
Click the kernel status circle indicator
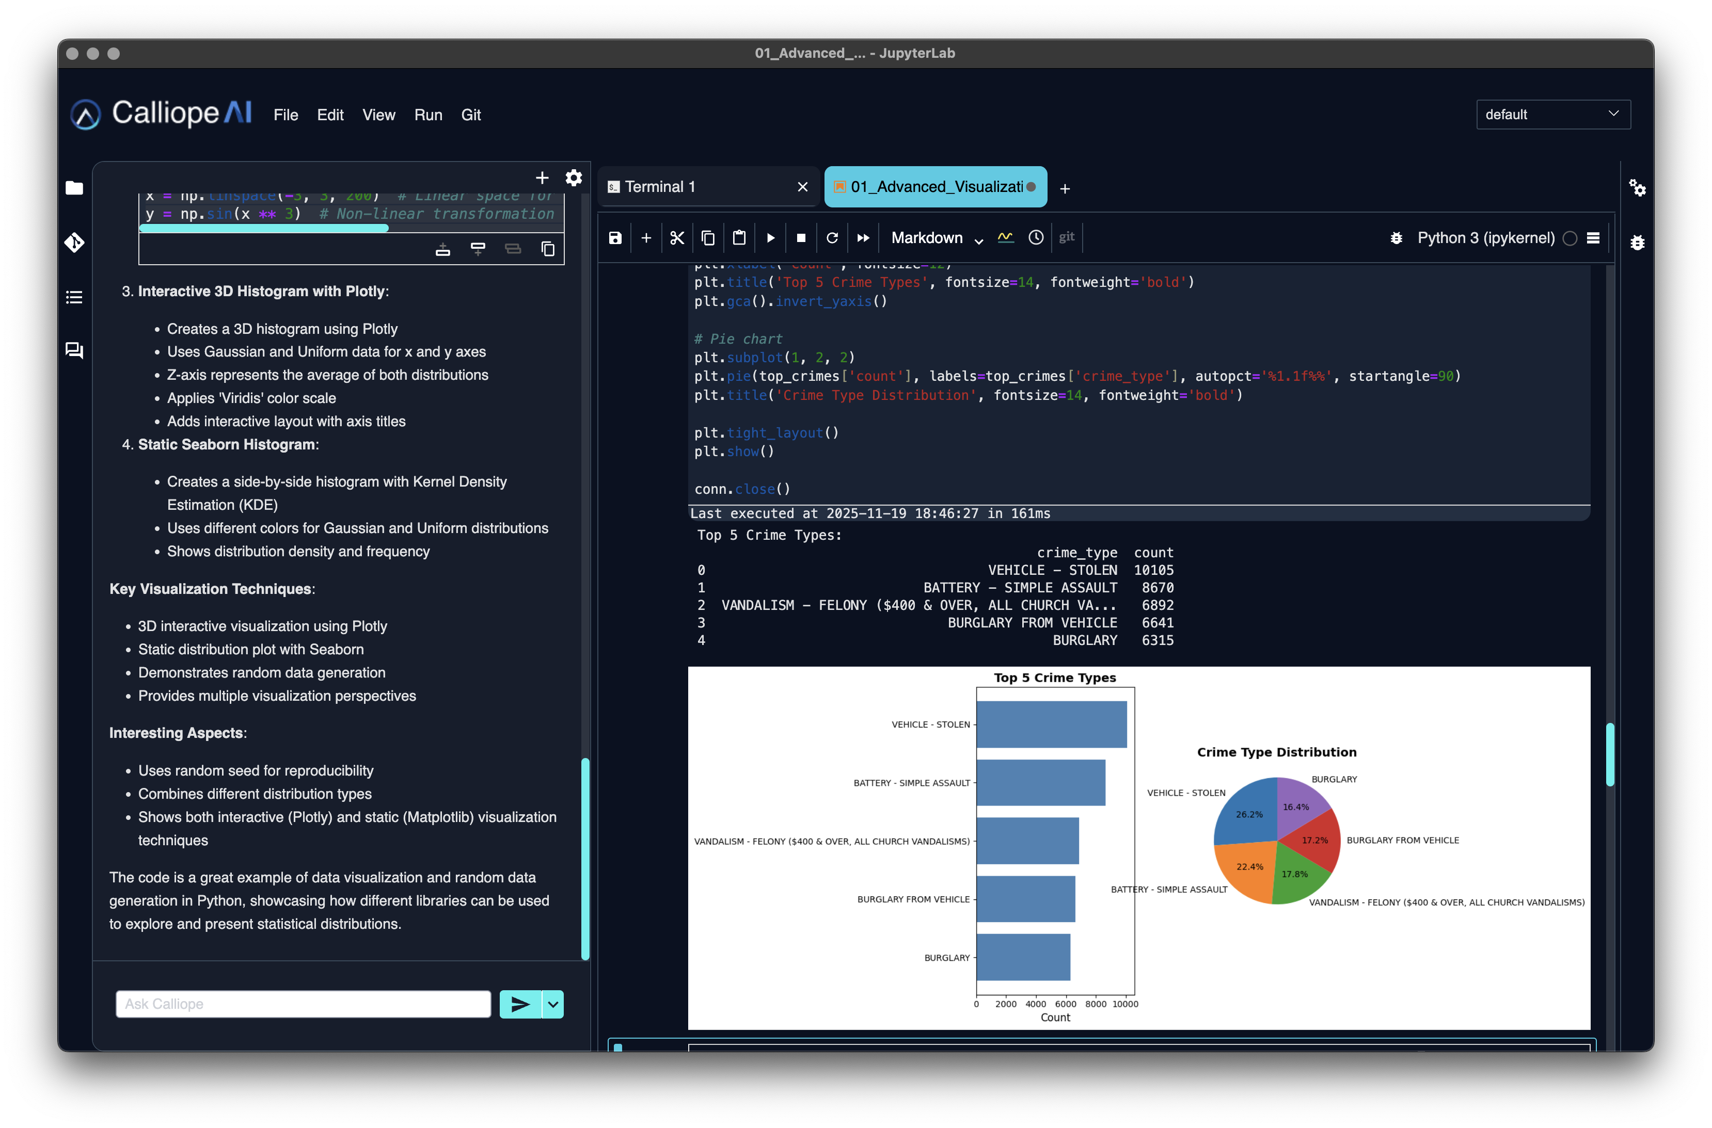coord(1570,238)
